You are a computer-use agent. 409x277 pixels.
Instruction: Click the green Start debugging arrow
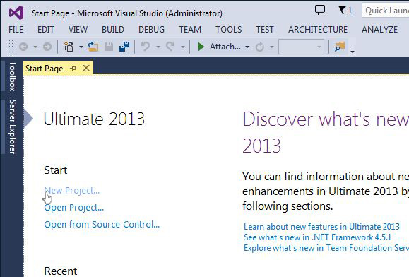pos(201,47)
